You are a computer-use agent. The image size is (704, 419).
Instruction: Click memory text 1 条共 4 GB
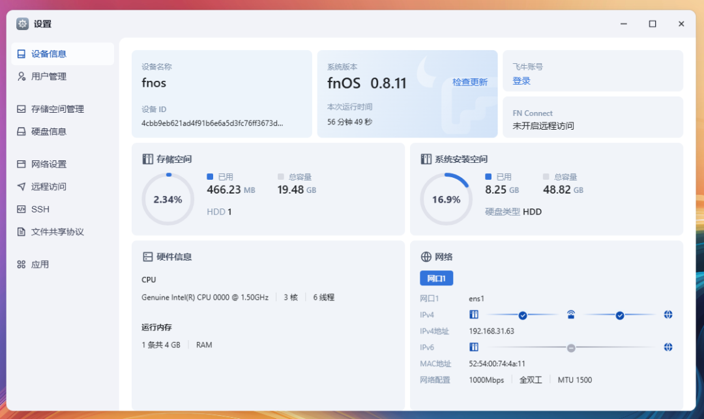click(161, 345)
